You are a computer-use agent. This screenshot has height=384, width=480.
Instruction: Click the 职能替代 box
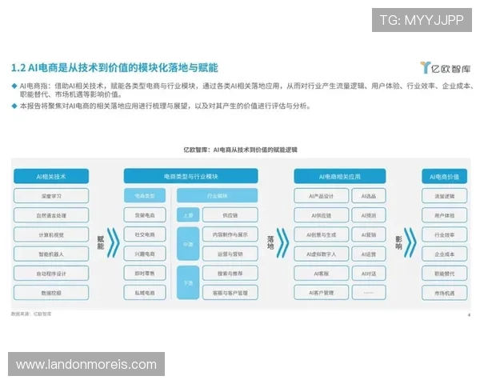(445, 274)
